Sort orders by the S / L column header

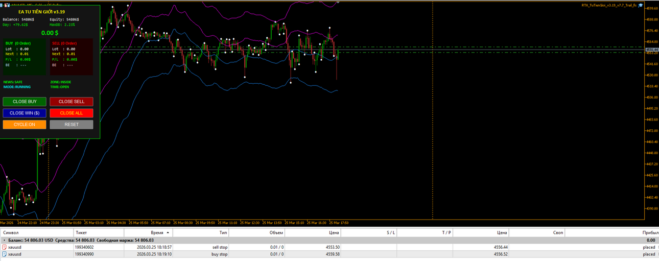click(369, 233)
